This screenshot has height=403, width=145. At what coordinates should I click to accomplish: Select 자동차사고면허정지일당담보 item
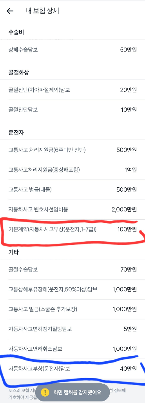tap(72, 329)
